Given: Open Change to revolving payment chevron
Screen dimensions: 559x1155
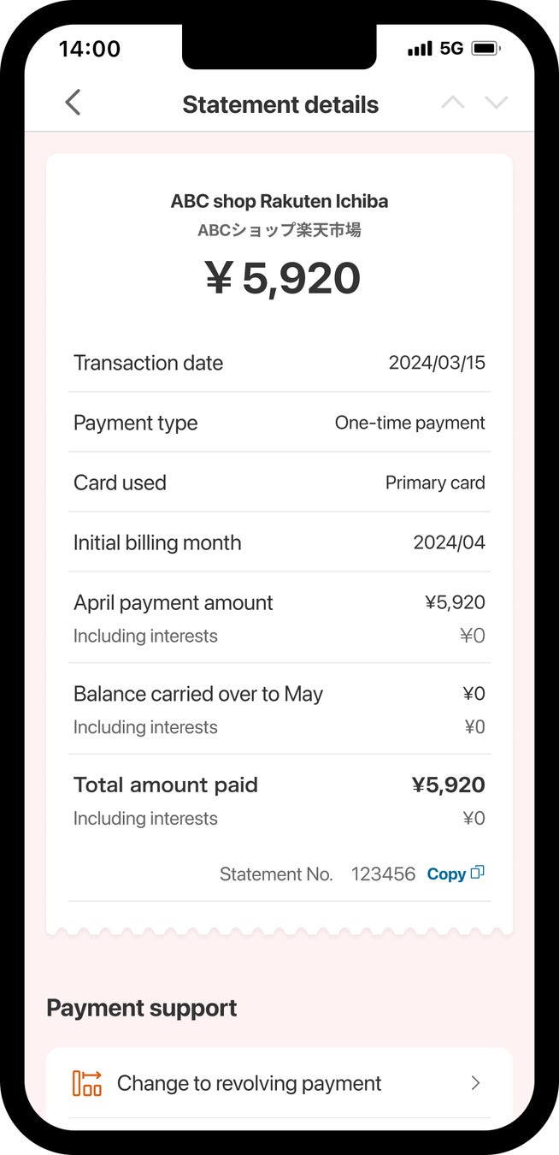Looking at the screenshot, I should point(476,1083).
